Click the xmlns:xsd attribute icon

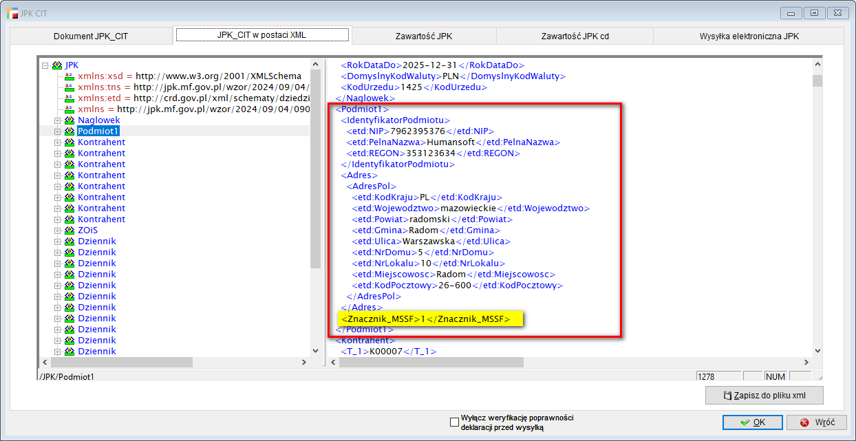tap(69, 76)
